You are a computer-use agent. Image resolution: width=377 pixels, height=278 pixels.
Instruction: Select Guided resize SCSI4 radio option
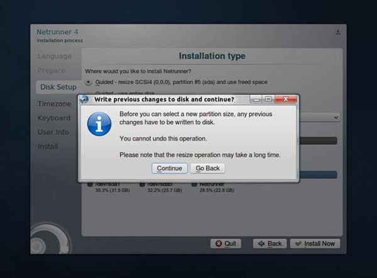(88, 82)
